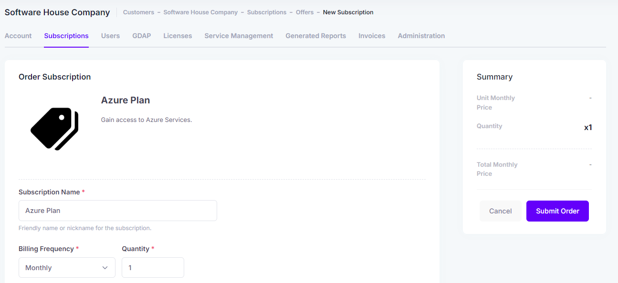Click Software House Company breadcrumb link
618x283 pixels.
click(200, 12)
